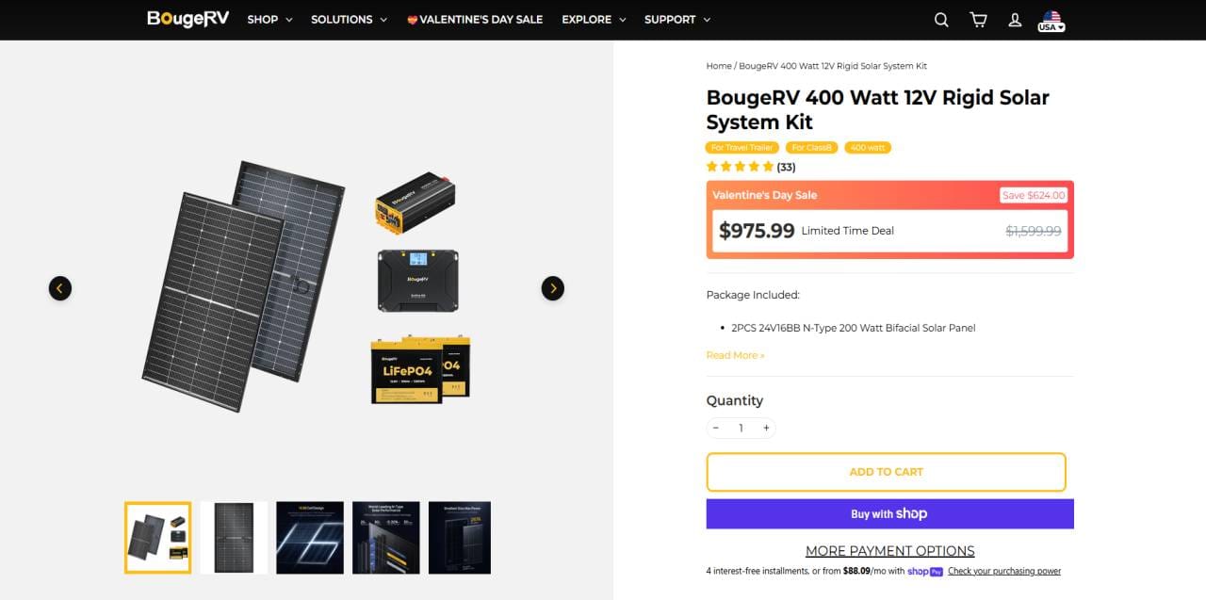Open the USA country selector dropdown
Viewport: 1206px width, 600px height.
tap(1050, 20)
